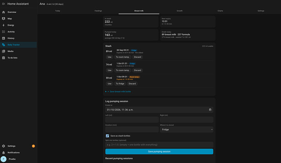Click Save pumping session button
Viewport: 281px width, 163px height.
coord(159,152)
